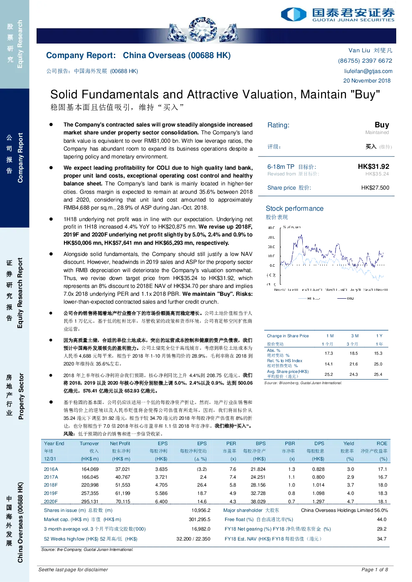Select major shareholder China Overseas Holdings Limited
The height and width of the screenshot is (582, 412).
click(337, 510)
